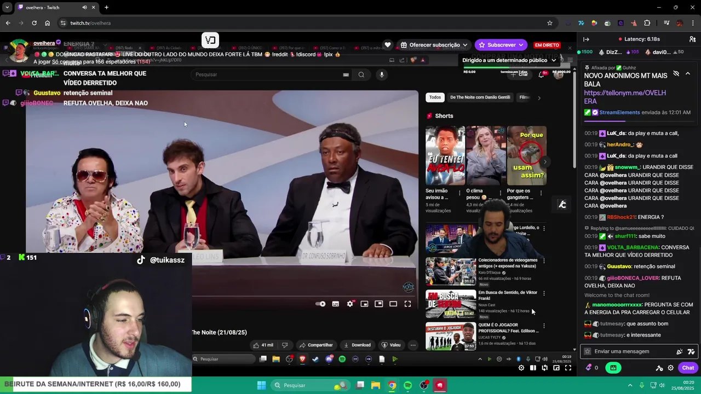This screenshot has height=394, width=701.
Task: Open the celebration emote icon in chat input
Action: [680, 351]
